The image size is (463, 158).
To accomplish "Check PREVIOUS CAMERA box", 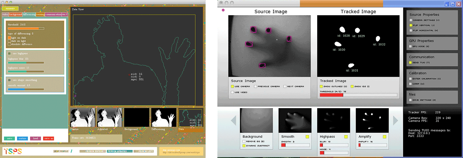I will click(x=256, y=86).
